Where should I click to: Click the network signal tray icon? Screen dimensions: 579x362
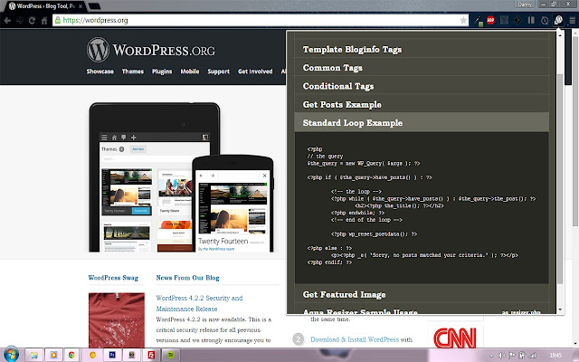[533, 356]
